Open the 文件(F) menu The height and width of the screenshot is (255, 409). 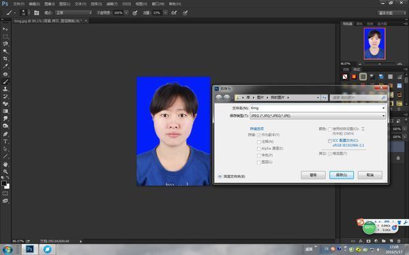tap(18, 4)
